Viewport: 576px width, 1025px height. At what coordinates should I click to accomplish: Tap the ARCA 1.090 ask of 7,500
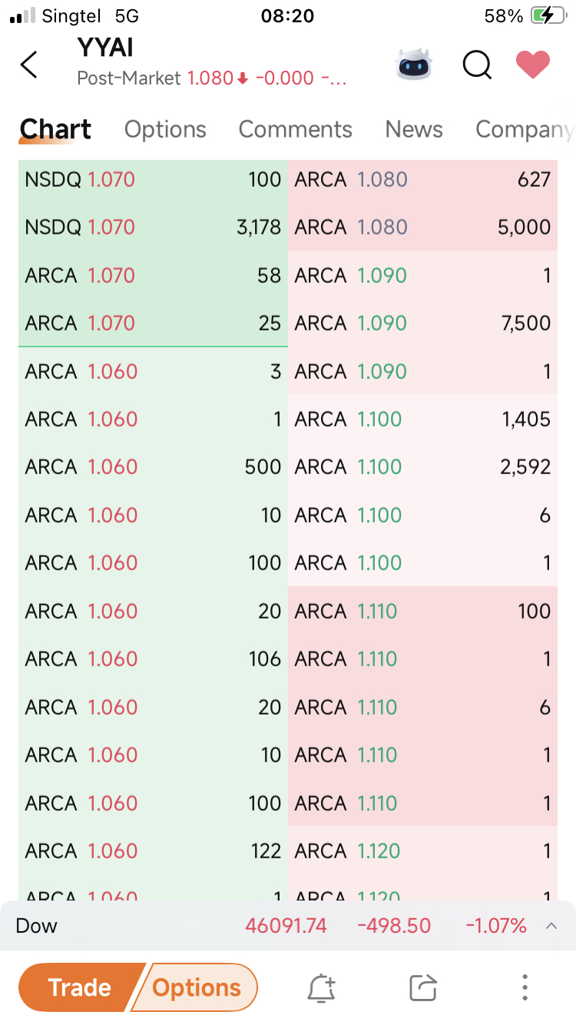point(423,323)
